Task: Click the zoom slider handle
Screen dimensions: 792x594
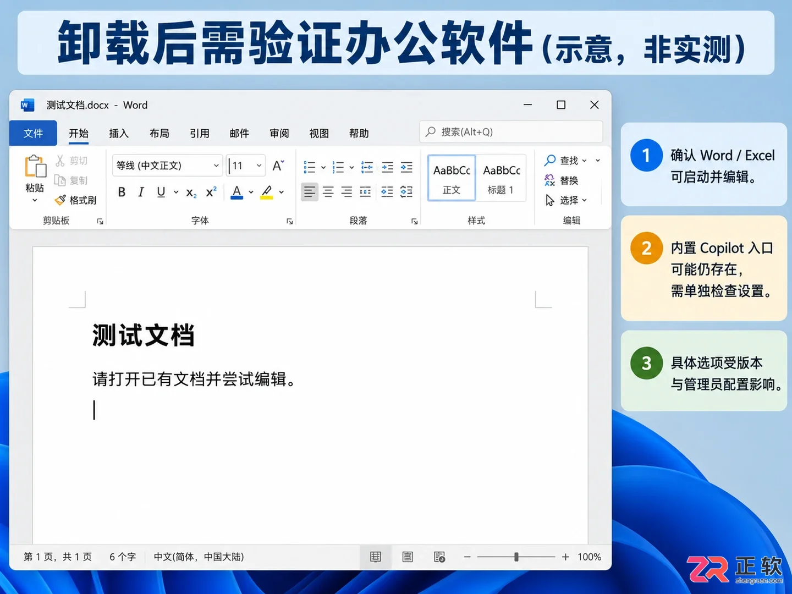Action: (516, 557)
